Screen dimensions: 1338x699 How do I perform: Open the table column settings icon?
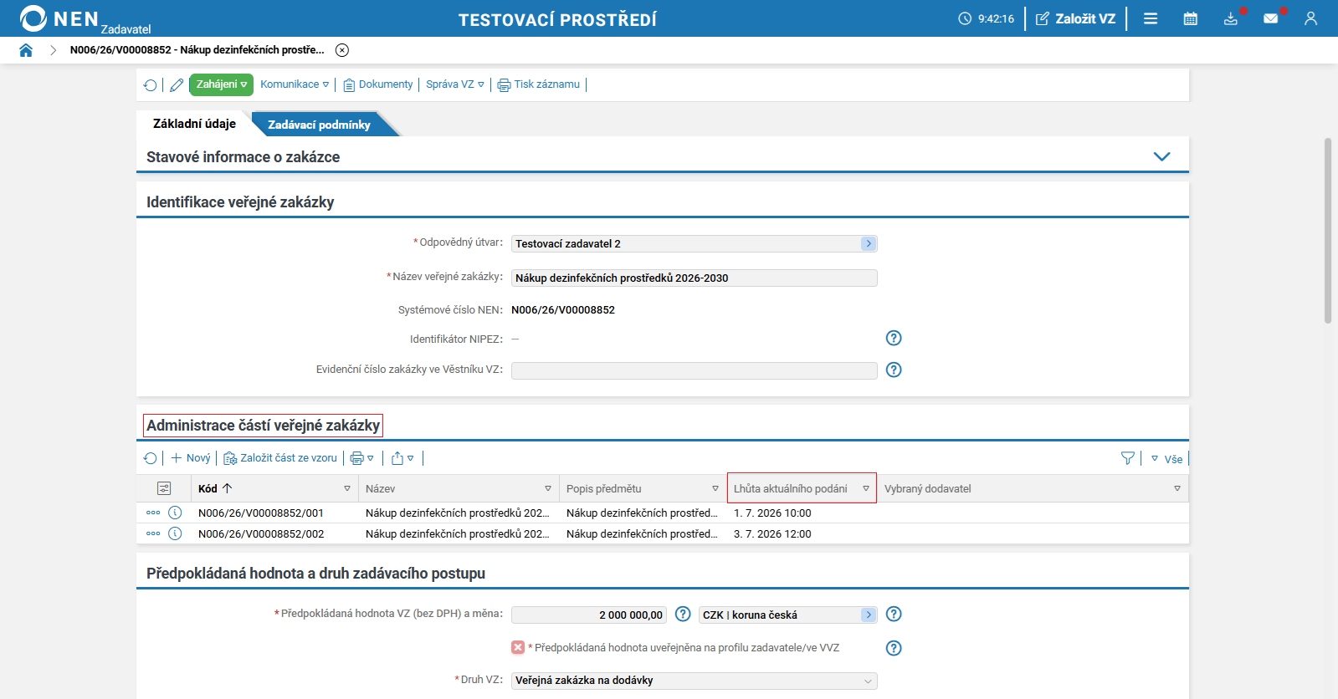(164, 488)
